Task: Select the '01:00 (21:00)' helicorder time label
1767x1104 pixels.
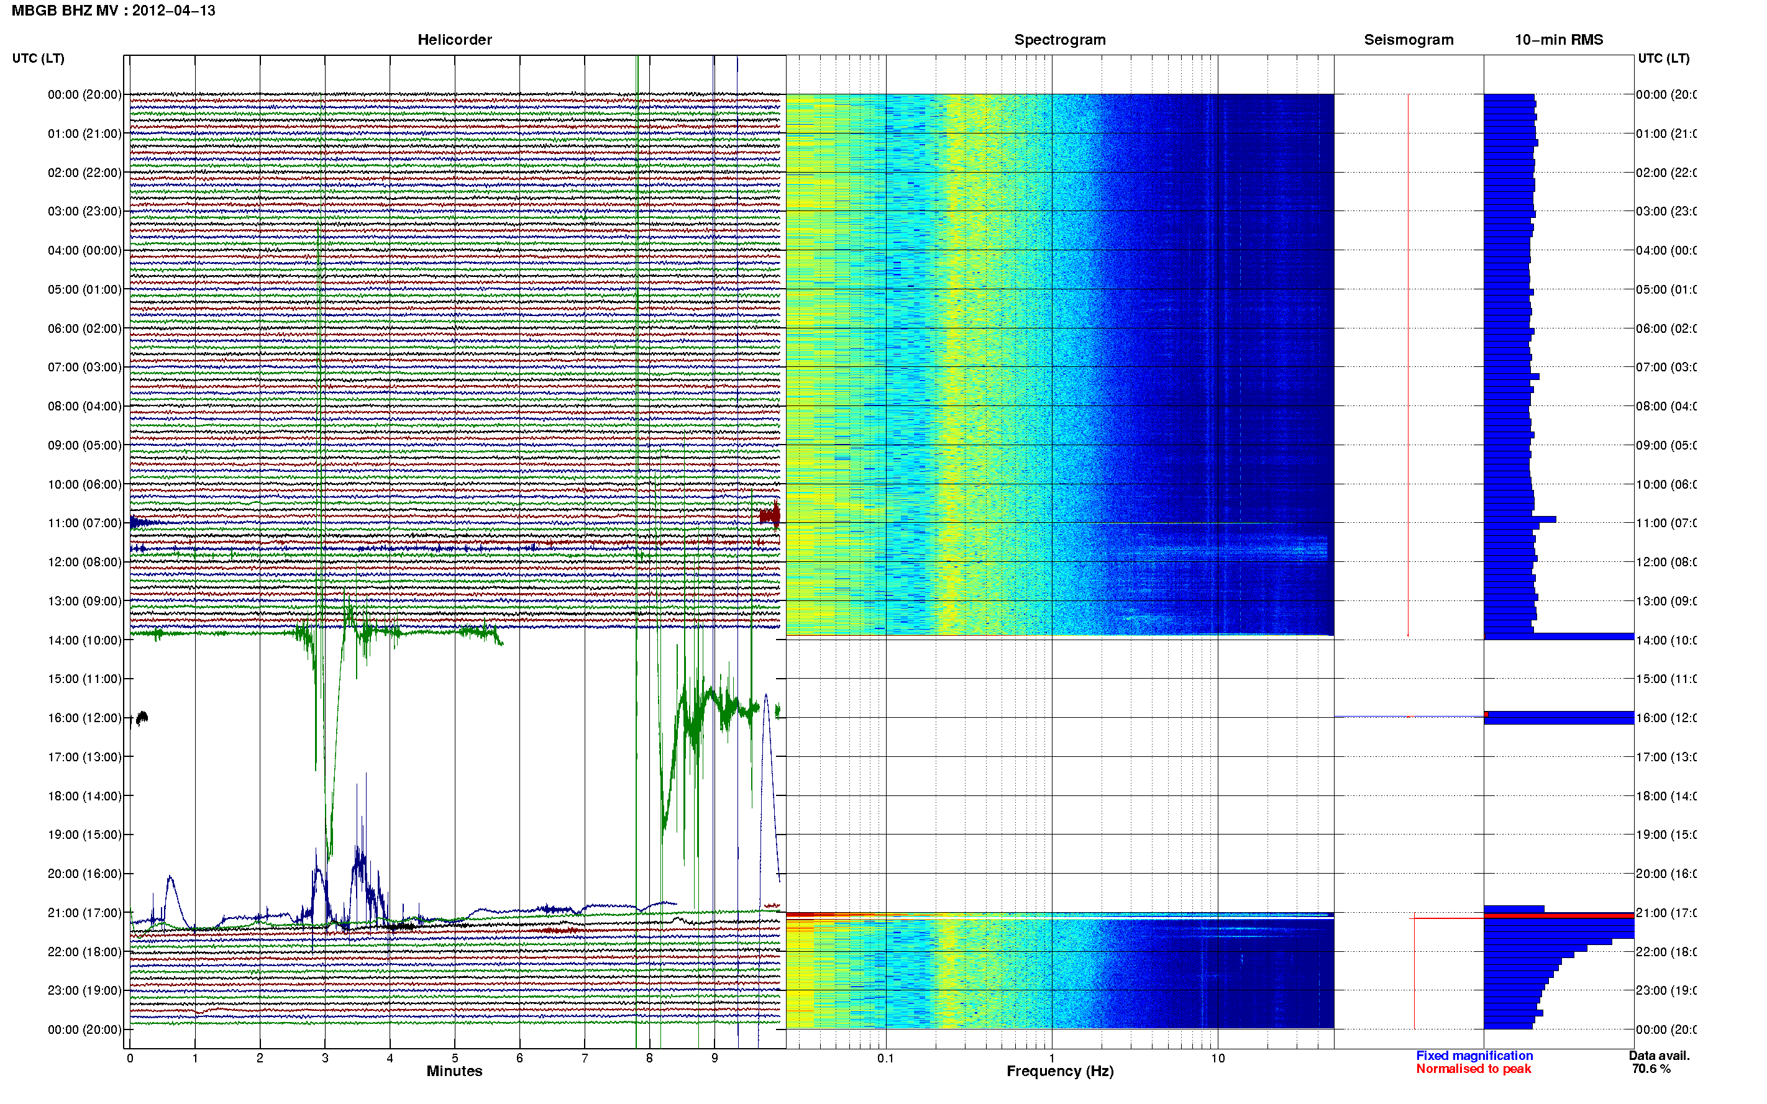Action: (x=84, y=133)
